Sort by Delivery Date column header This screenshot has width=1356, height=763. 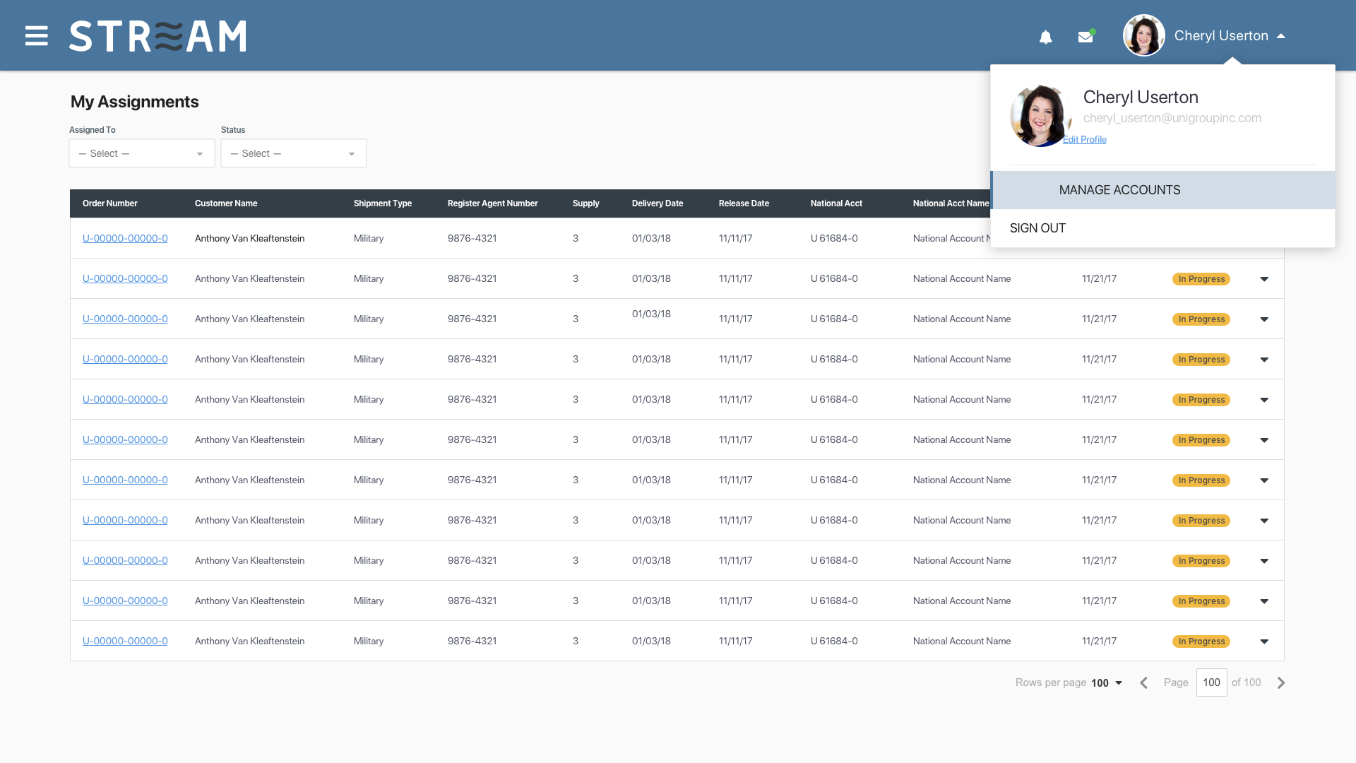coord(657,203)
